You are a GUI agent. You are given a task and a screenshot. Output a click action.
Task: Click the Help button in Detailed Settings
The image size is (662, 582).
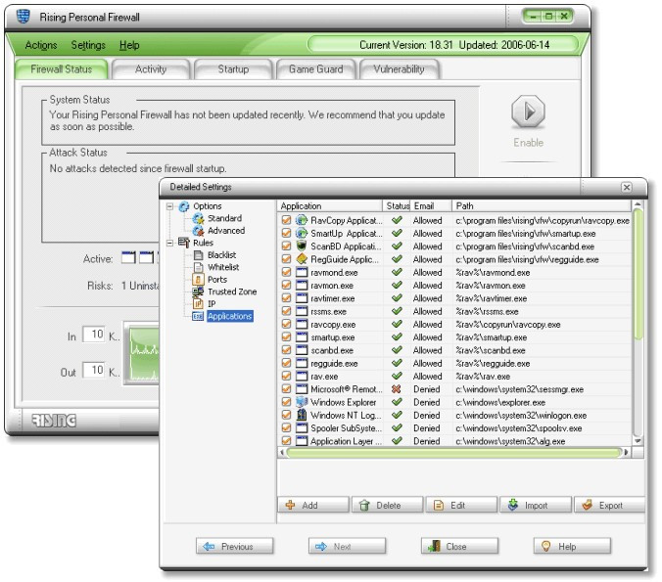pyautogui.click(x=572, y=546)
